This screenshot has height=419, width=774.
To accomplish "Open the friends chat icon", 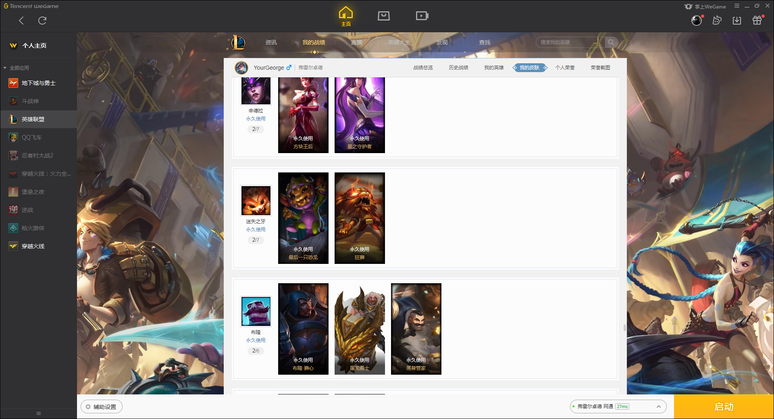I will coord(717,20).
